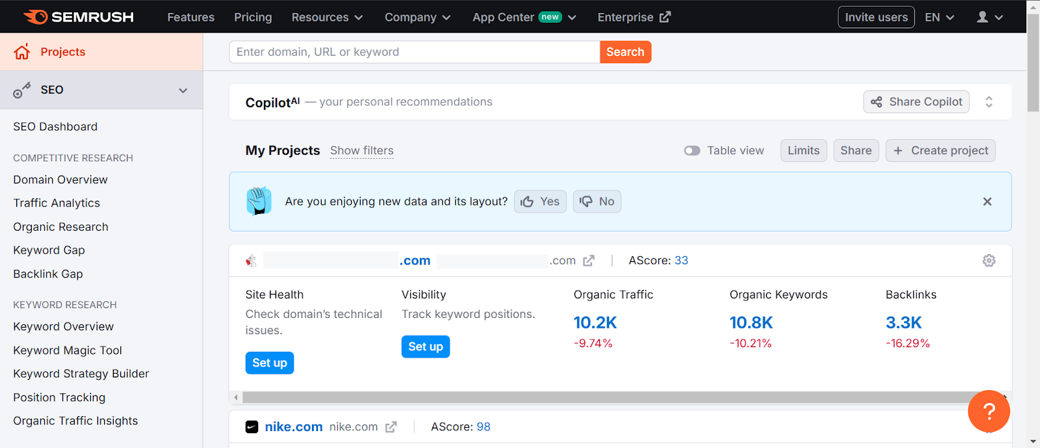Open Domain Overview in sidebar

[x=60, y=180]
